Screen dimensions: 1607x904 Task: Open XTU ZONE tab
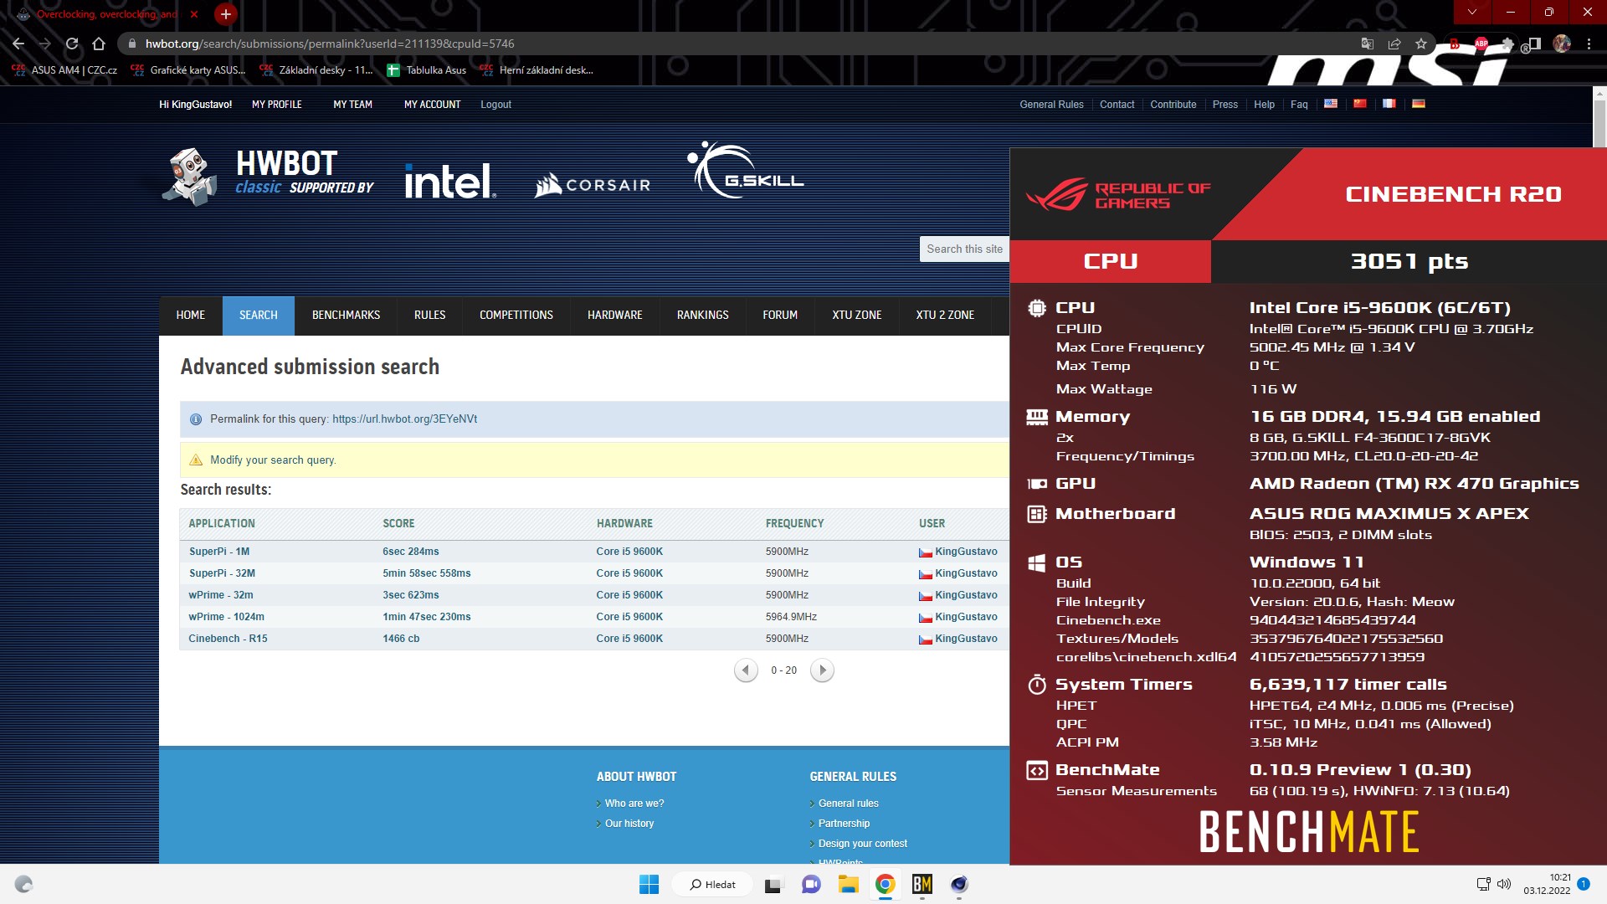tap(857, 316)
